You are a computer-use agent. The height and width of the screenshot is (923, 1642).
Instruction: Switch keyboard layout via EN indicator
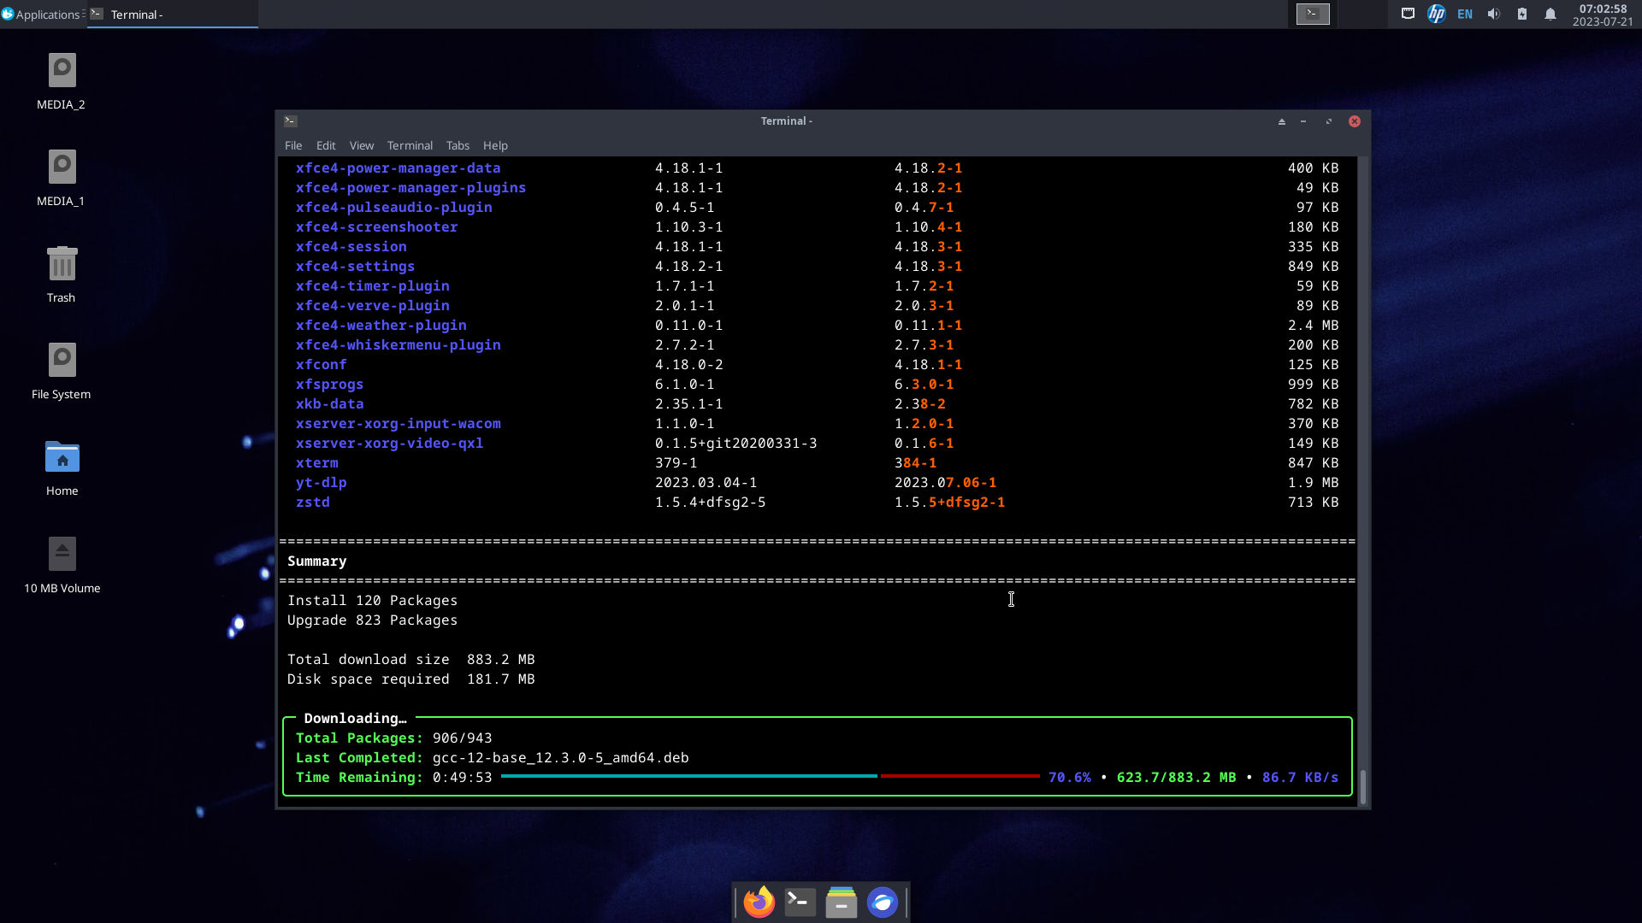[x=1465, y=15]
